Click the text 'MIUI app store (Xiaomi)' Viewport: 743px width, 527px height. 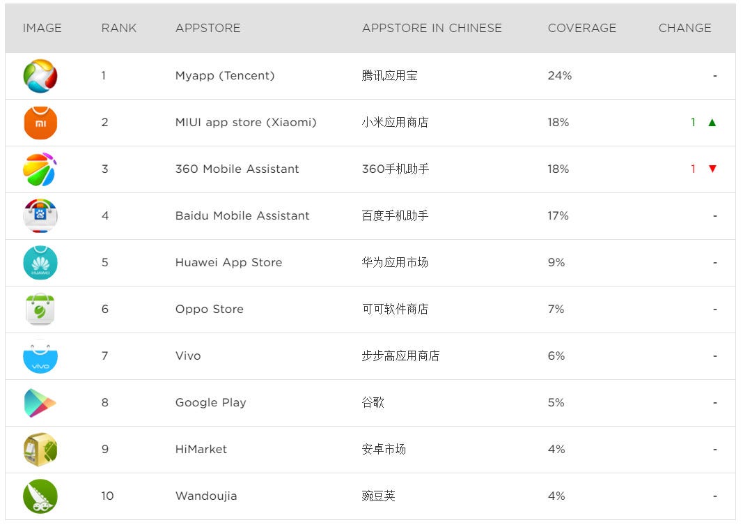click(x=245, y=123)
